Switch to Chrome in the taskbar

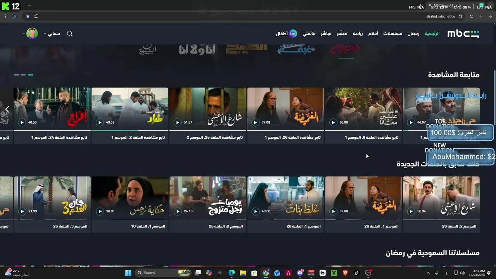tap(265, 273)
